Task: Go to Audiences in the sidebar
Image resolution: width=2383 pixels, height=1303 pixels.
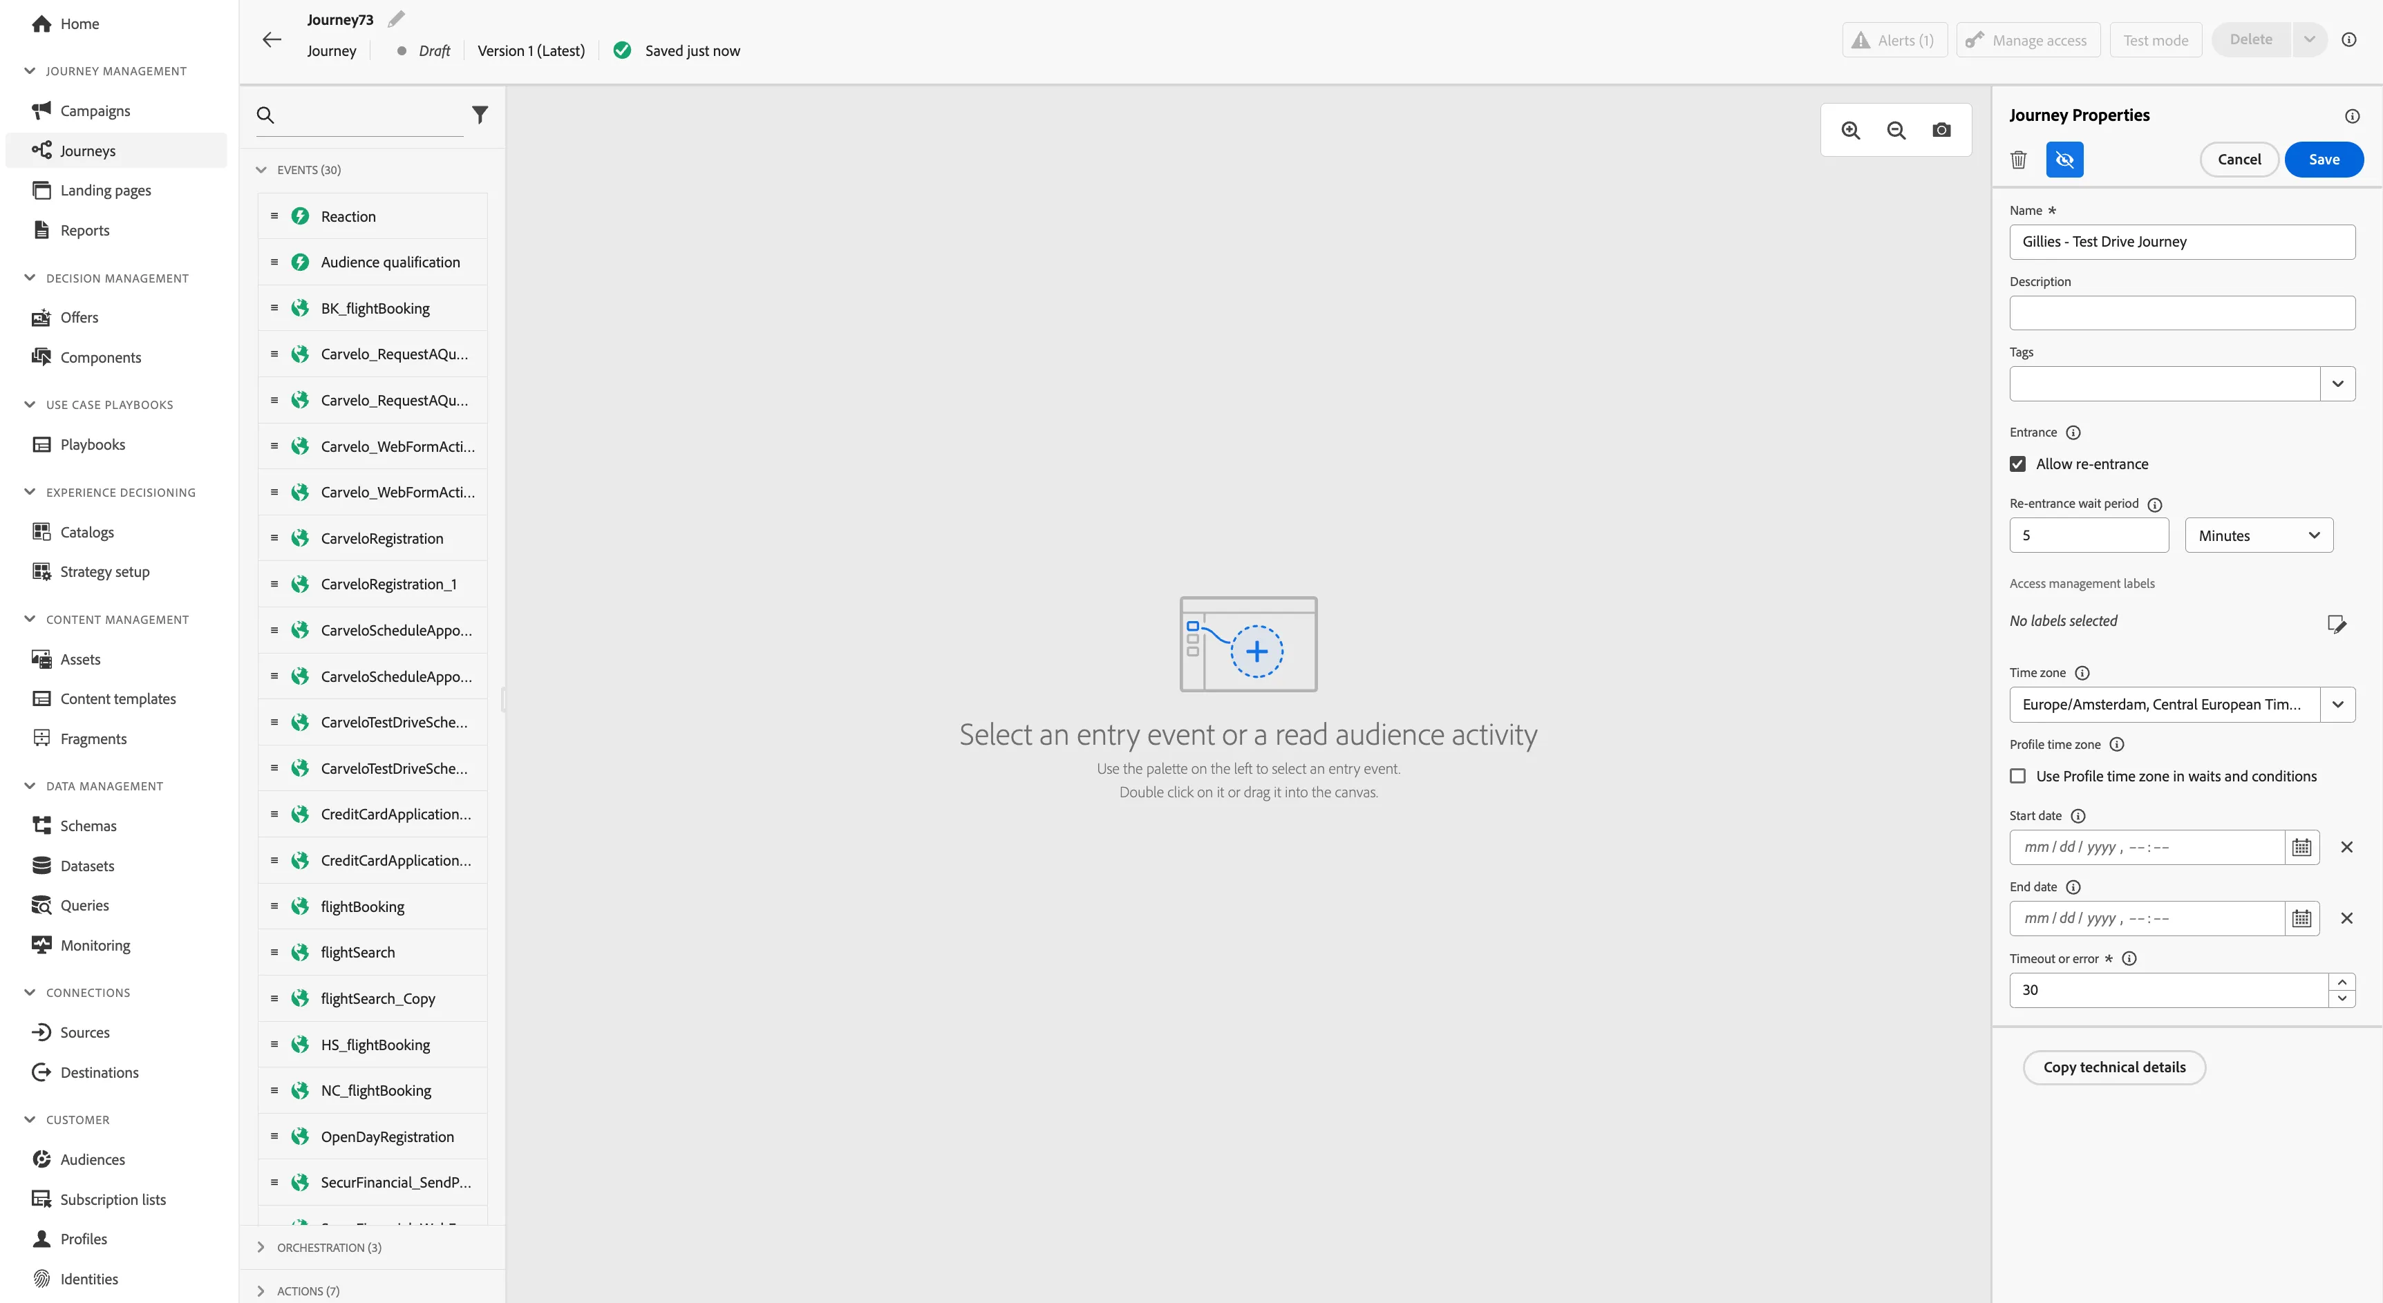Action: pos(93,1160)
